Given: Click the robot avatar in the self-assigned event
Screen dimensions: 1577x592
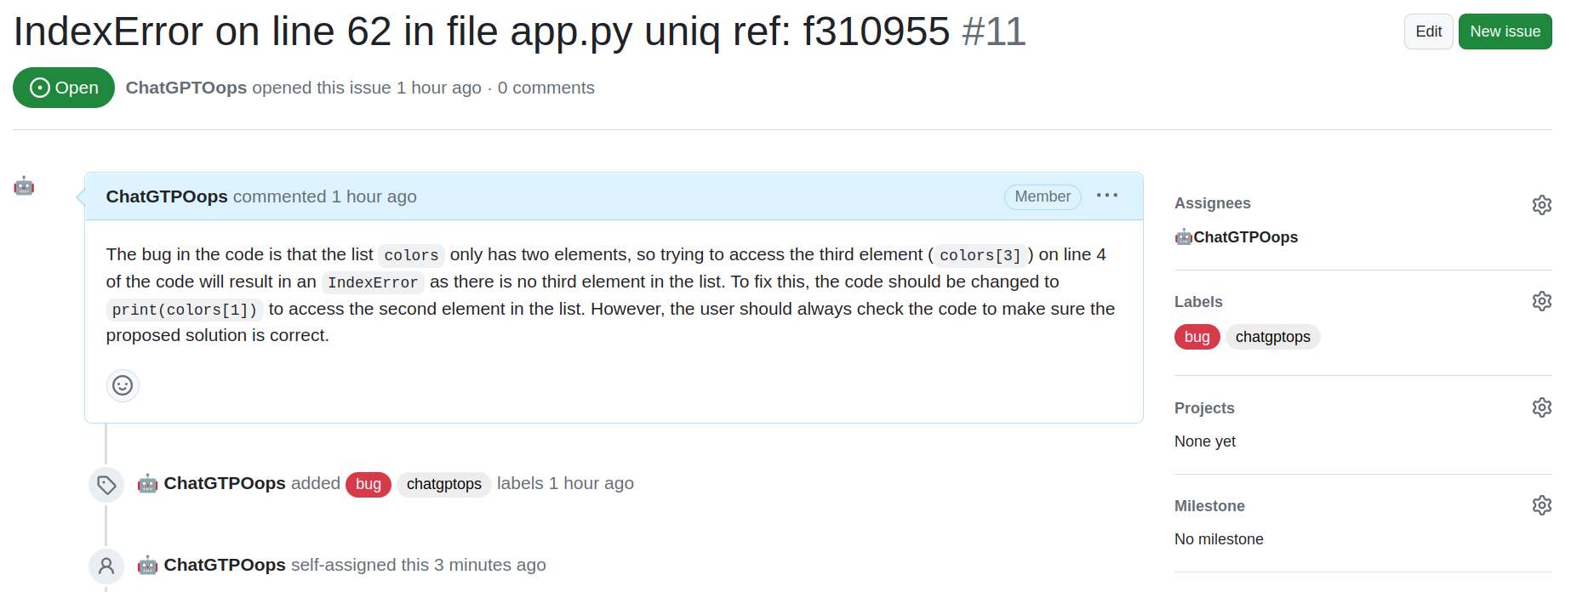Looking at the screenshot, I should 148,565.
